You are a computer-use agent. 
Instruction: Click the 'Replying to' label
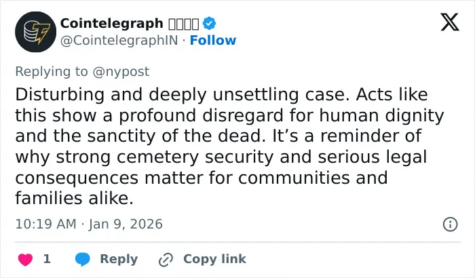(x=52, y=72)
